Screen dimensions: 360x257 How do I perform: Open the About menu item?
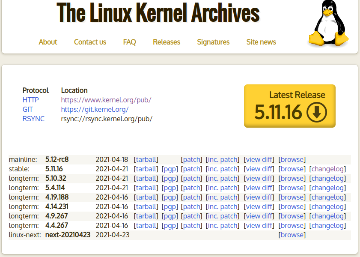[48, 42]
